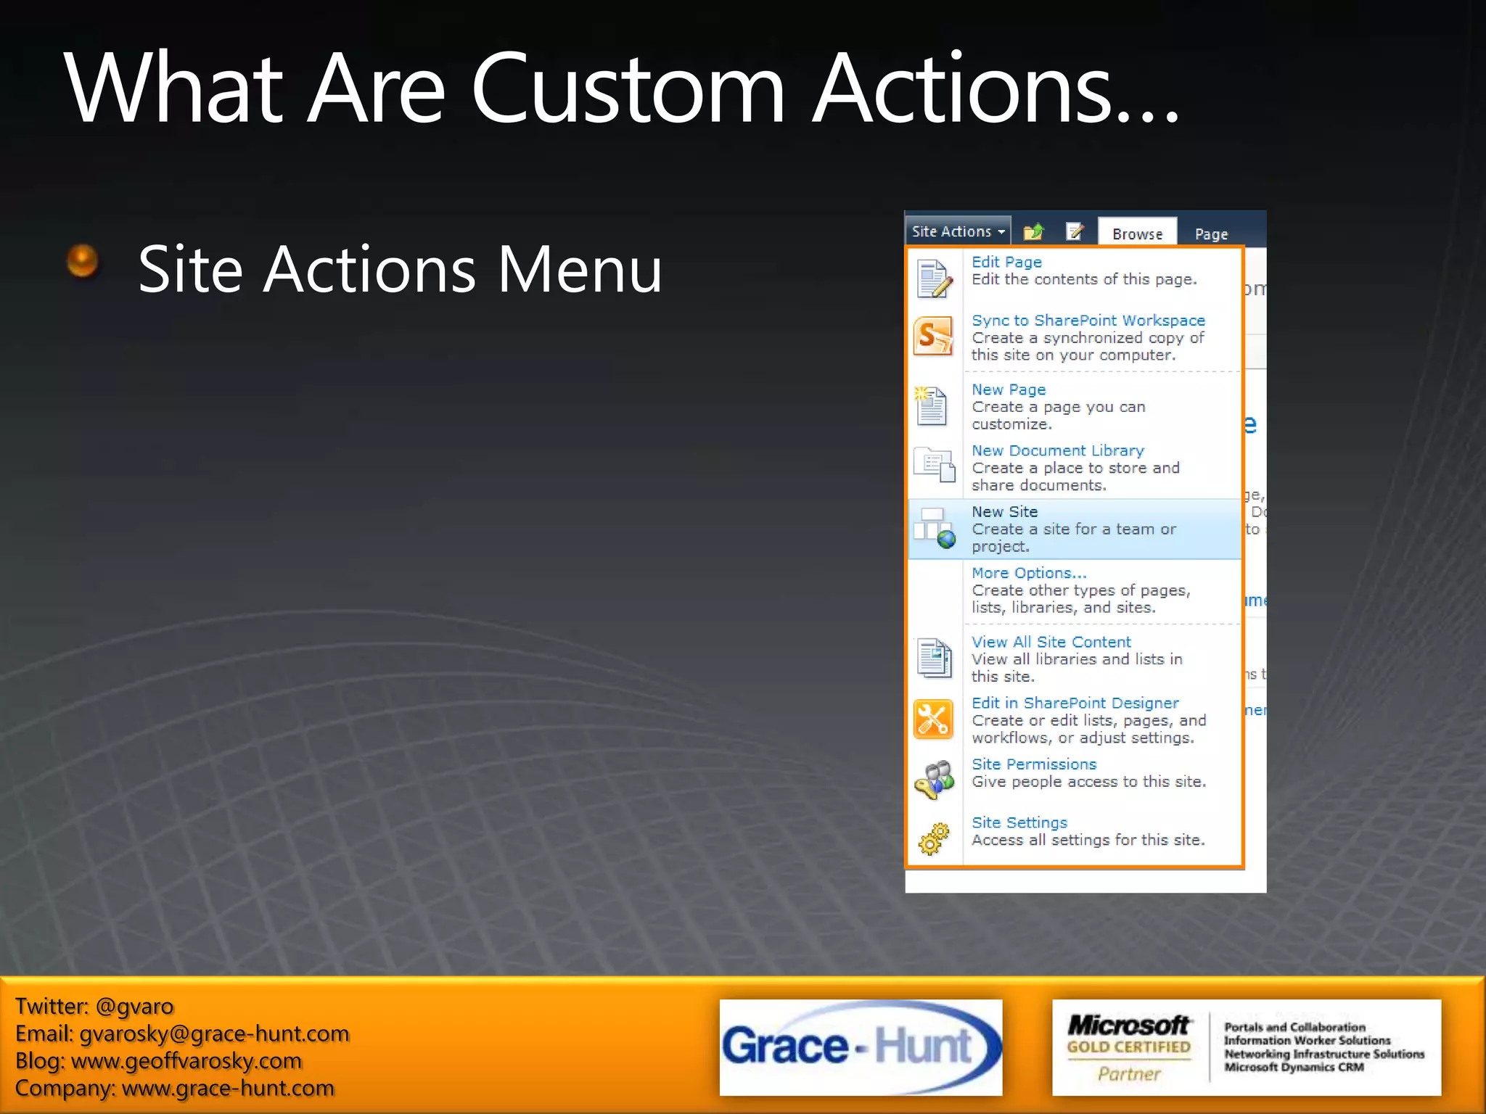Screen dimensions: 1486x1114
Task: Click the Navigate Up folder icon
Action: pos(1033,232)
